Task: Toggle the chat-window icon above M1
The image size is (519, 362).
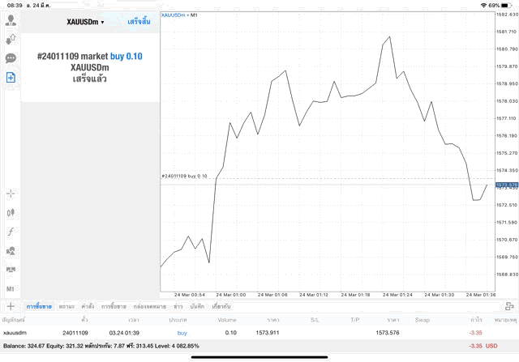Action: pos(11,270)
